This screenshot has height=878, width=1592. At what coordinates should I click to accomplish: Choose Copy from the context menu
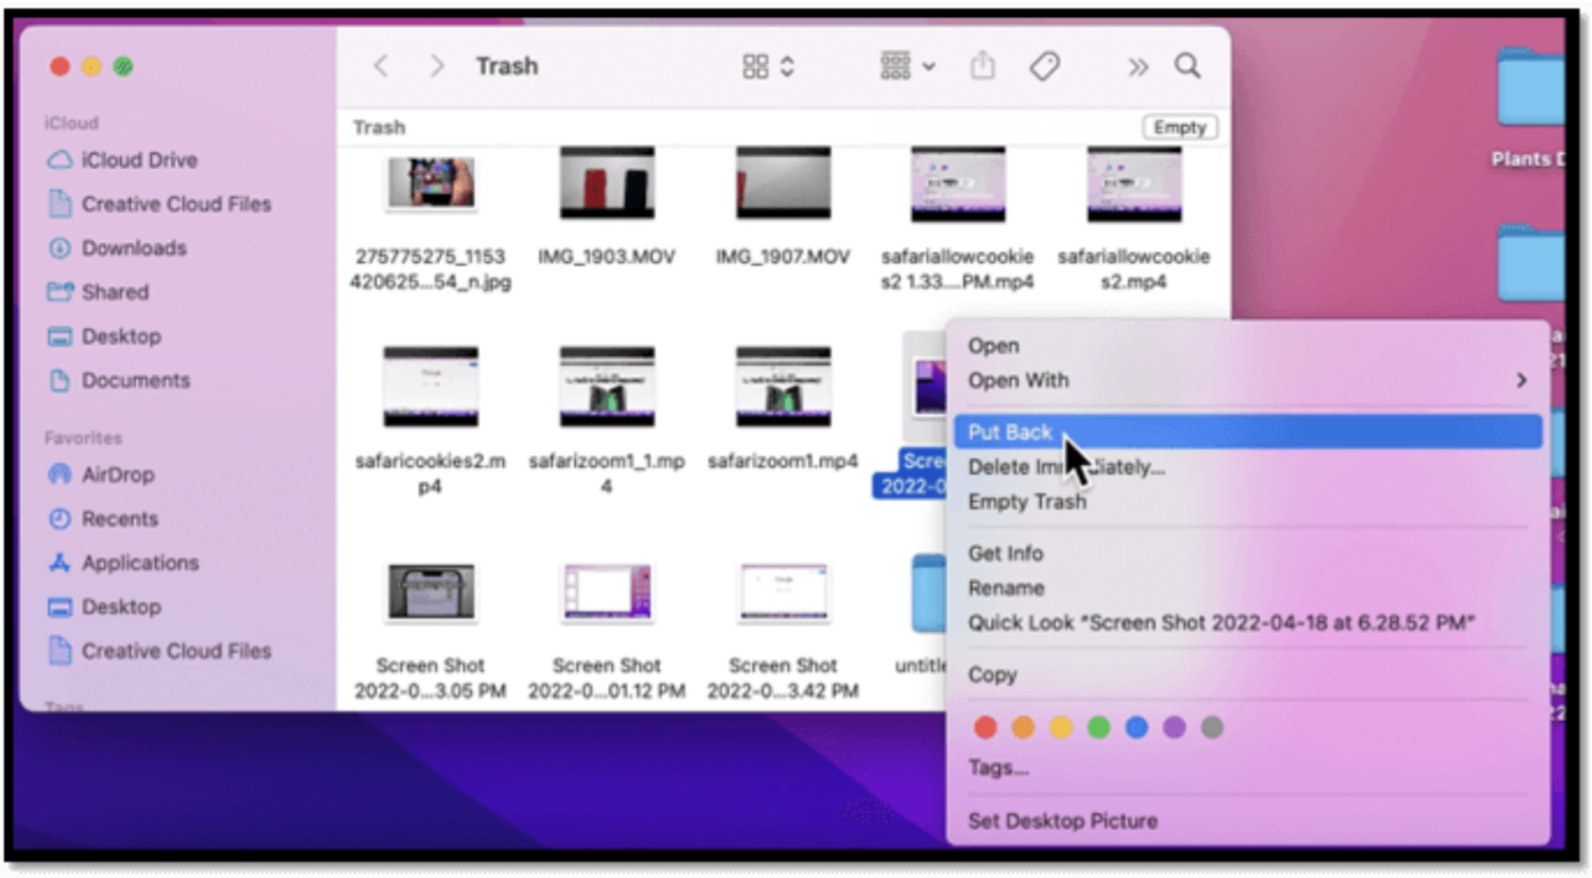tap(1248, 674)
